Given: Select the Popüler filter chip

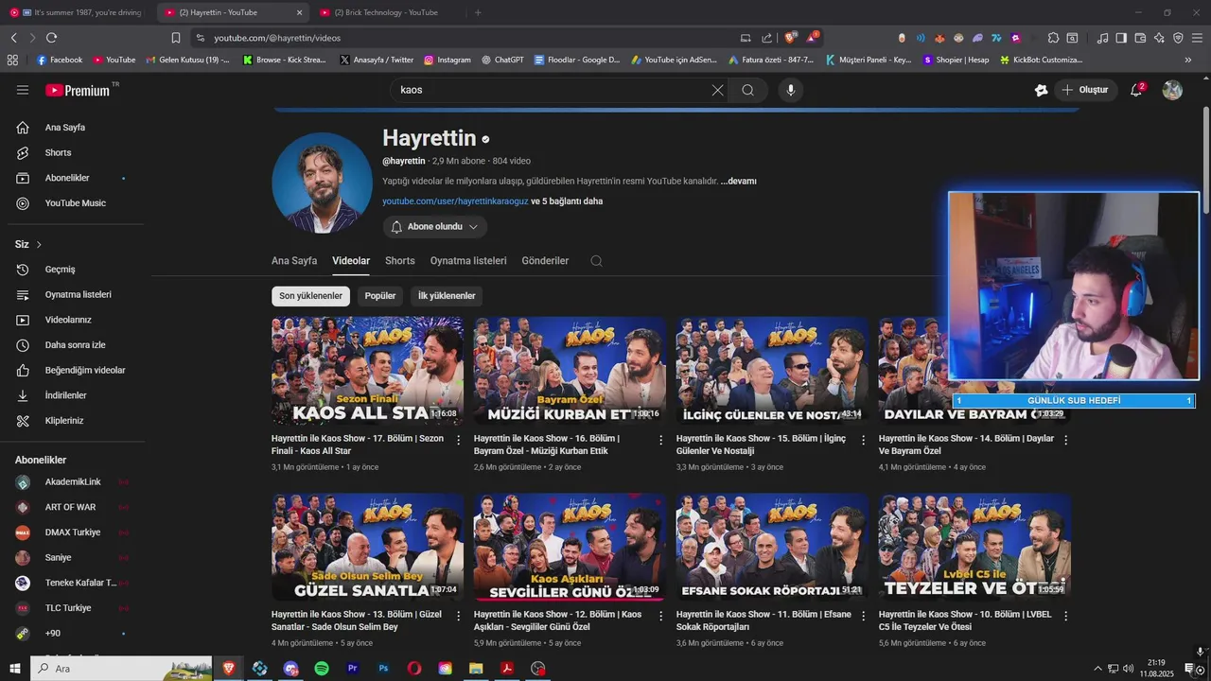Looking at the screenshot, I should (x=380, y=296).
